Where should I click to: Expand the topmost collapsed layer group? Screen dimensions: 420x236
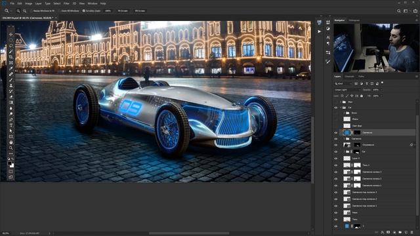(341, 102)
